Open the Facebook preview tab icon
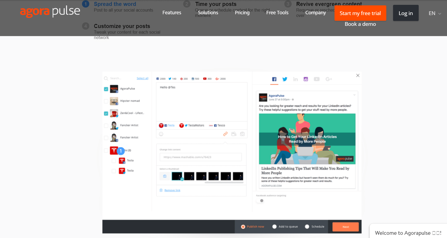Screen dimensions: 447x238 274,79
